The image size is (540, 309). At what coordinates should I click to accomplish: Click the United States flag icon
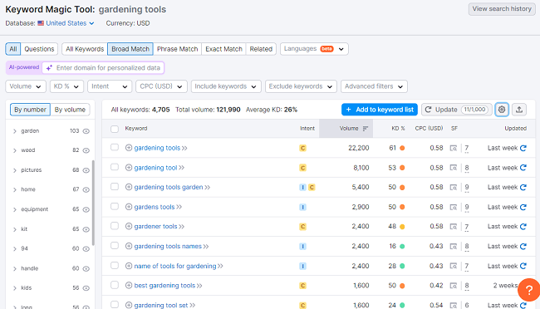tap(41, 23)
